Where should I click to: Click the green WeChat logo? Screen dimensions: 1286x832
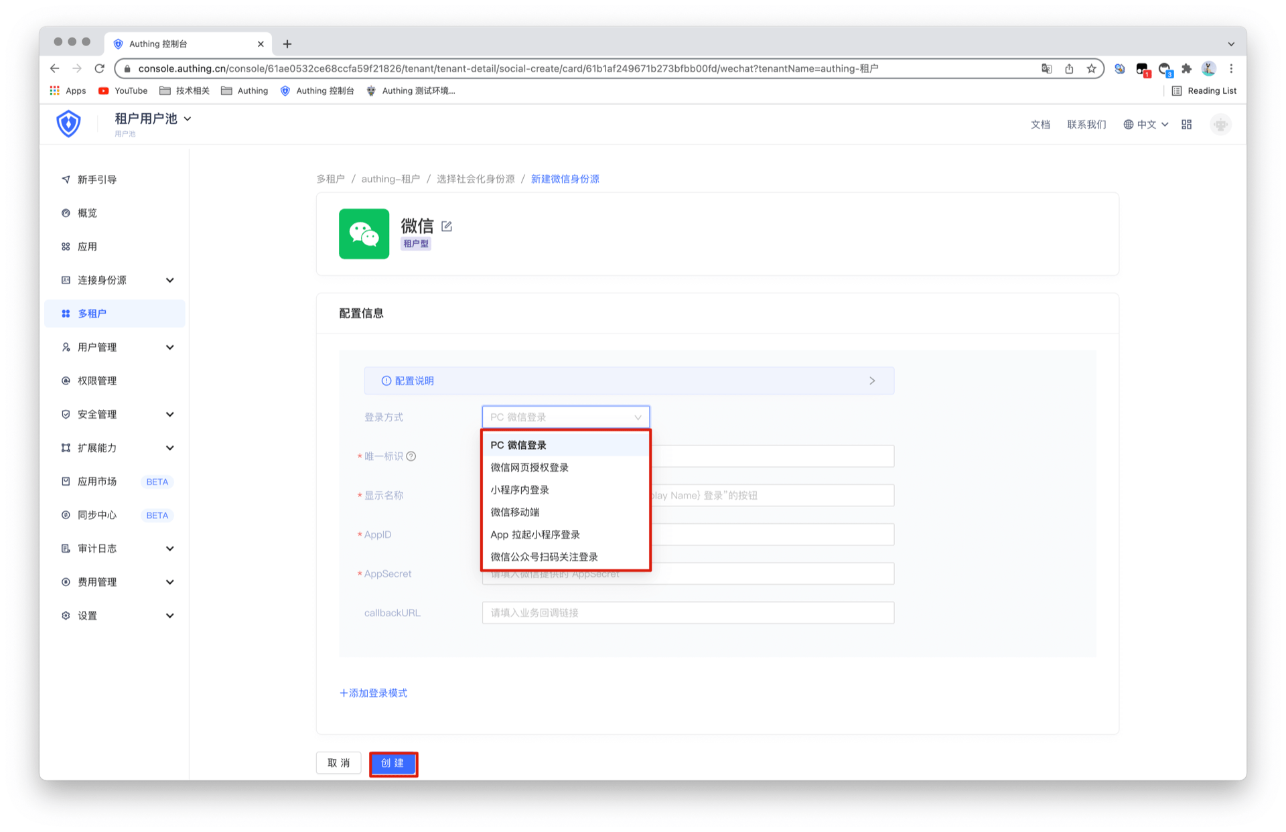click(x=364, y=234)
